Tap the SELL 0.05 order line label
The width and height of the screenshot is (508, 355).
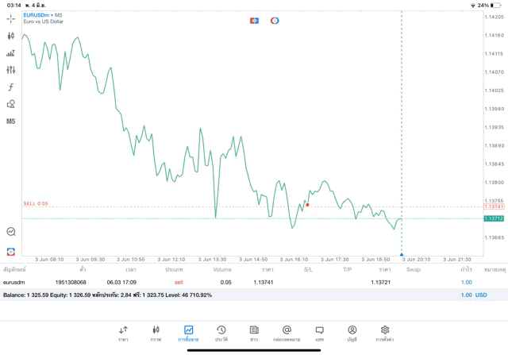click(x=36, y=203)
